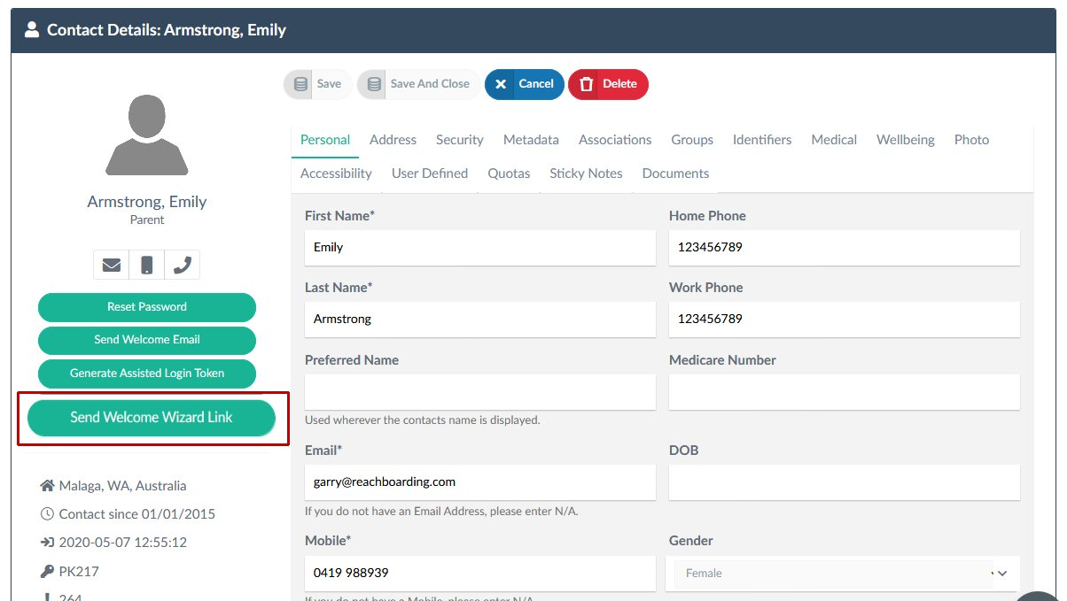Delete this contact with red button
The image size is (1067, 601).
coord(609,84)
